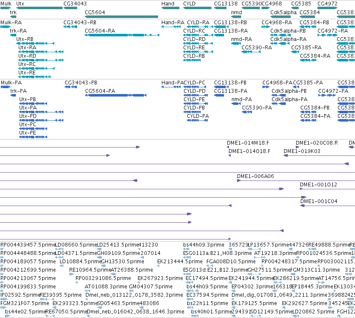The width and height of the screenshot is (355, 318).
Task: Click the Utx-RE transcript
Action: pyautogui.click(x=34, y=76)
